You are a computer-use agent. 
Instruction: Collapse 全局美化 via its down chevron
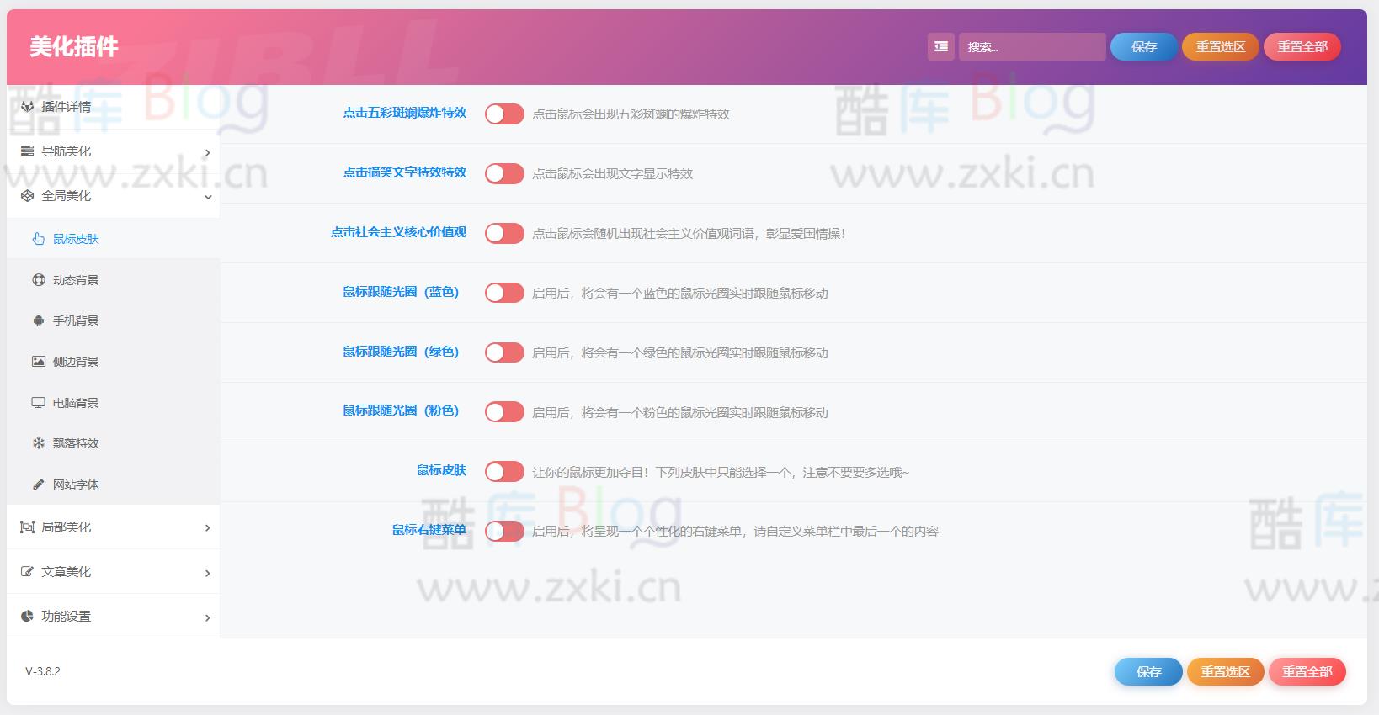point(207,197)
